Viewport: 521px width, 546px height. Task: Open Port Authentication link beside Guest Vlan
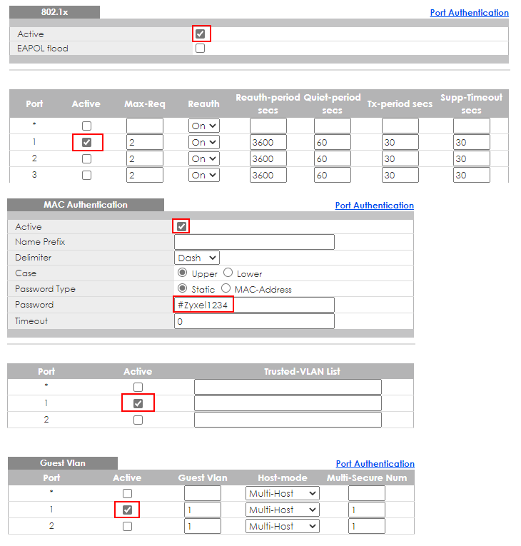375,464
